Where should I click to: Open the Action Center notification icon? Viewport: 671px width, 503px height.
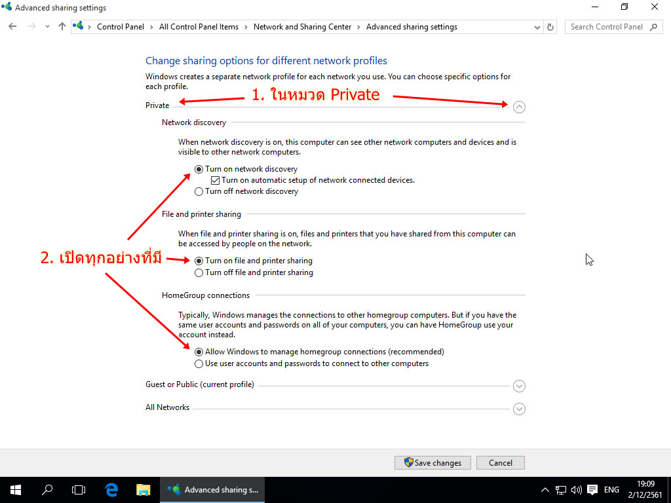pyautogui.click(x=592, y=489)
